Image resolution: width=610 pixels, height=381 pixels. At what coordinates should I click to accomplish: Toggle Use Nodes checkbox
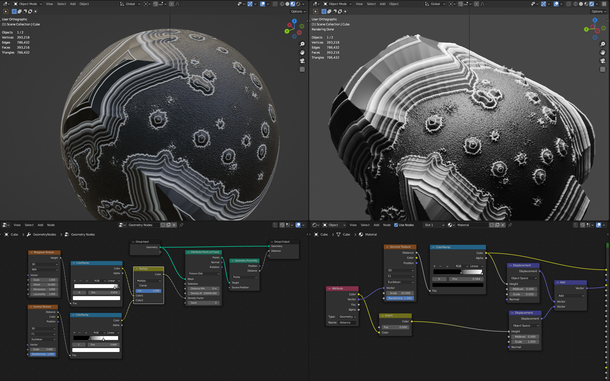coord(396,225)
